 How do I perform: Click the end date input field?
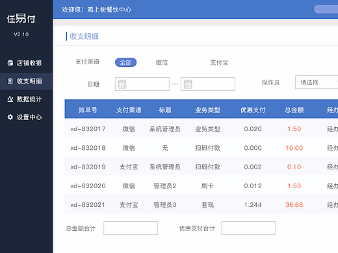208,84
